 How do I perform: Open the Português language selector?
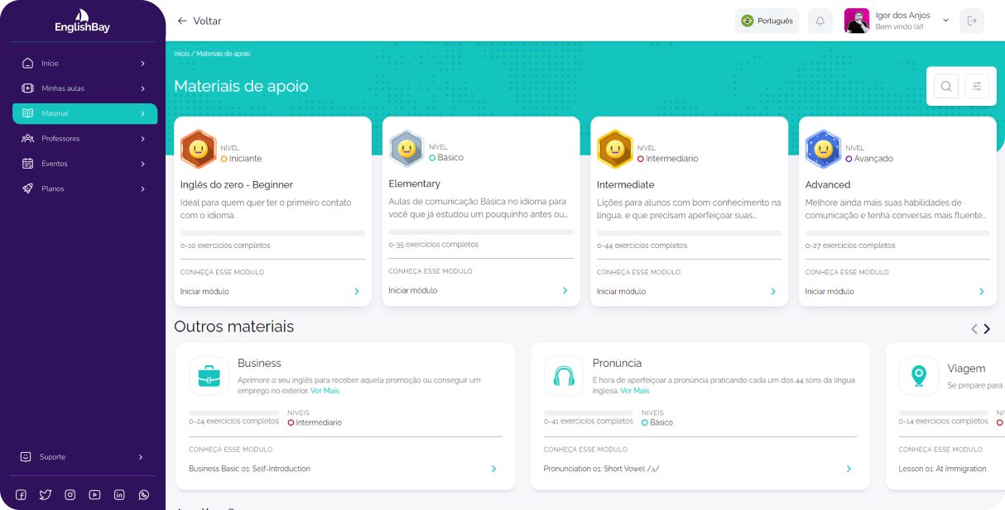(x=767, y=21)
